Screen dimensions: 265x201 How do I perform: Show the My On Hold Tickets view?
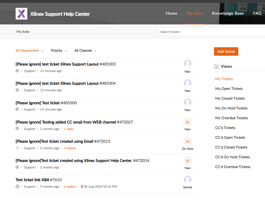point(231,108)
